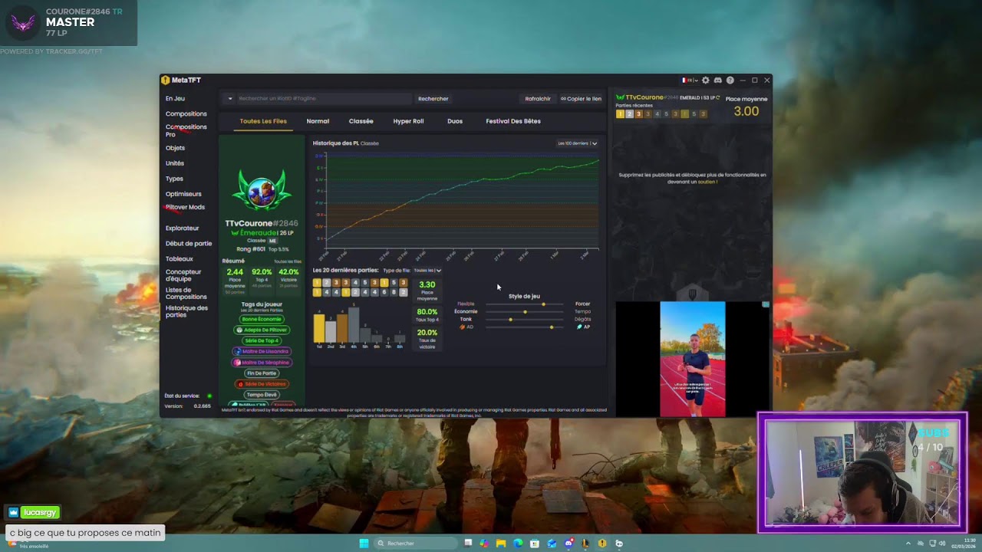This screenshot has height=552, width=982.
Task: Open Explorateur in the sidebar
Action: pos(182,228)
